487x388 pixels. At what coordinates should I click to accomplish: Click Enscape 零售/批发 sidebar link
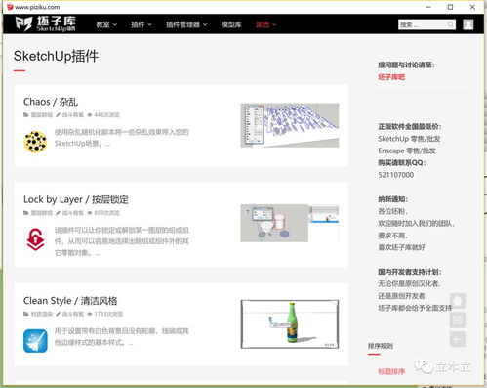[x=407, y=151]
